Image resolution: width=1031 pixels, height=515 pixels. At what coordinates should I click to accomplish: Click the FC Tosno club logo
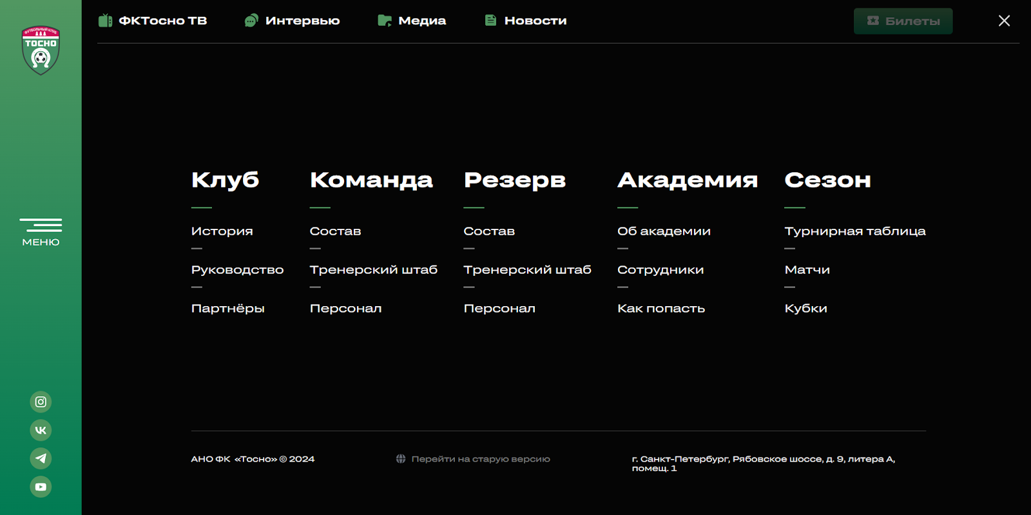[41, 50]
